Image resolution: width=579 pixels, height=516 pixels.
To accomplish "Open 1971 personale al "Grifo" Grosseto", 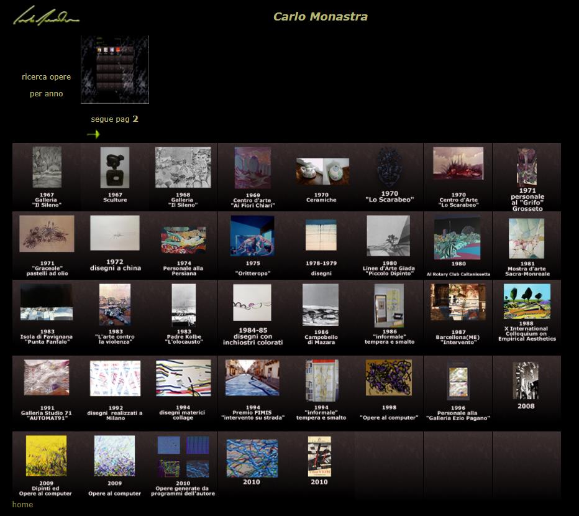I will 527,167.
